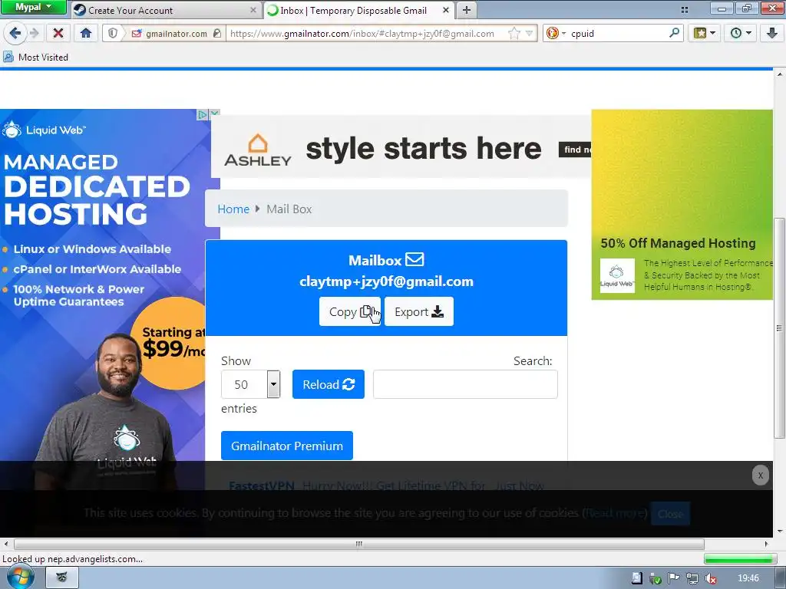Click the Mailbox envelope icon
This screenshot has width=786, height=589.
(x=414, y=259)
